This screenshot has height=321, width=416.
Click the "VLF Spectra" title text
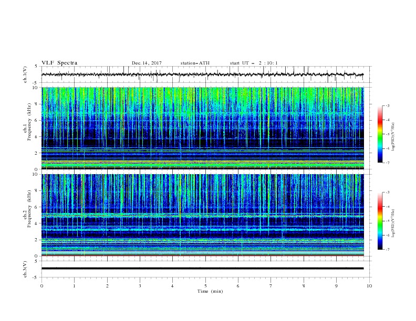coord(59,63)
